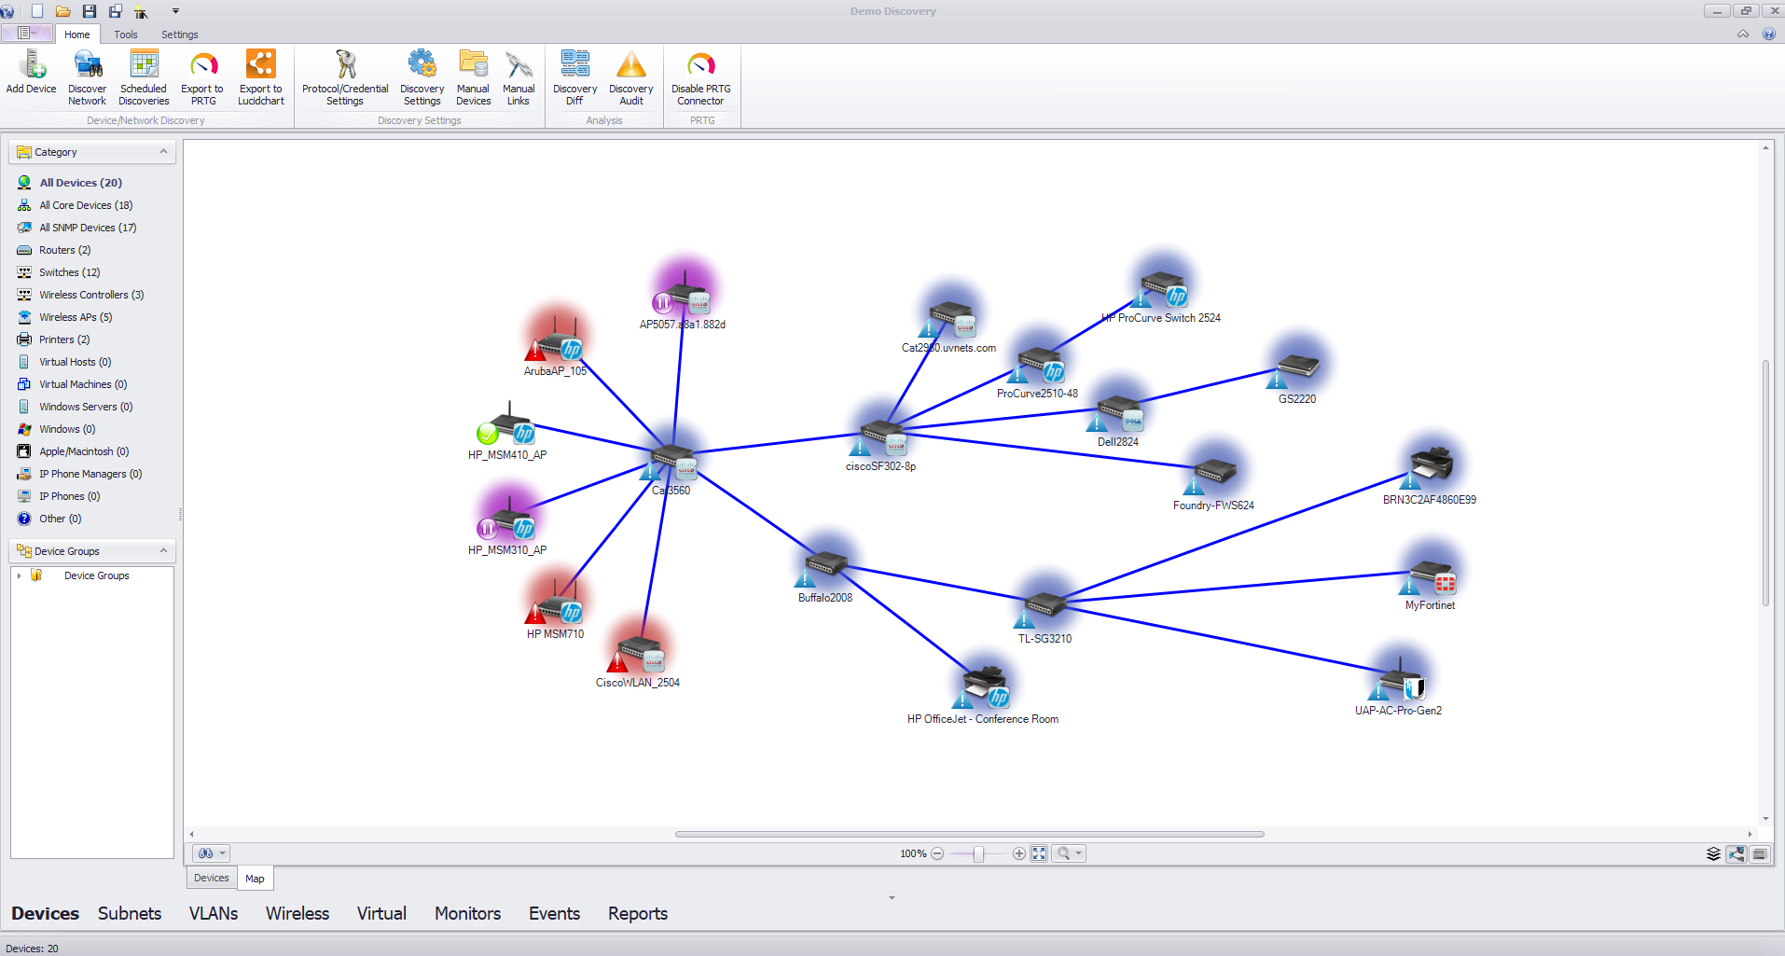This screenshot has height=956, width=1785.
Task: Switch to the Devices tab above the map
Action: (210, 878)
